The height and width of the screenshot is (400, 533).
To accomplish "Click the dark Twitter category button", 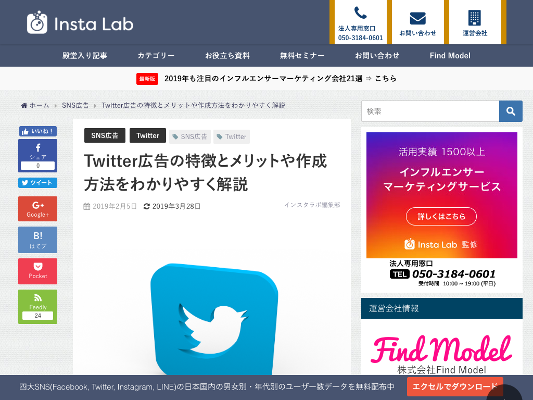I will 147,135.
